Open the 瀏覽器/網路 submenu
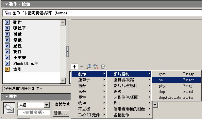Screen dimensions: 202x119 [x=129, y=80]
